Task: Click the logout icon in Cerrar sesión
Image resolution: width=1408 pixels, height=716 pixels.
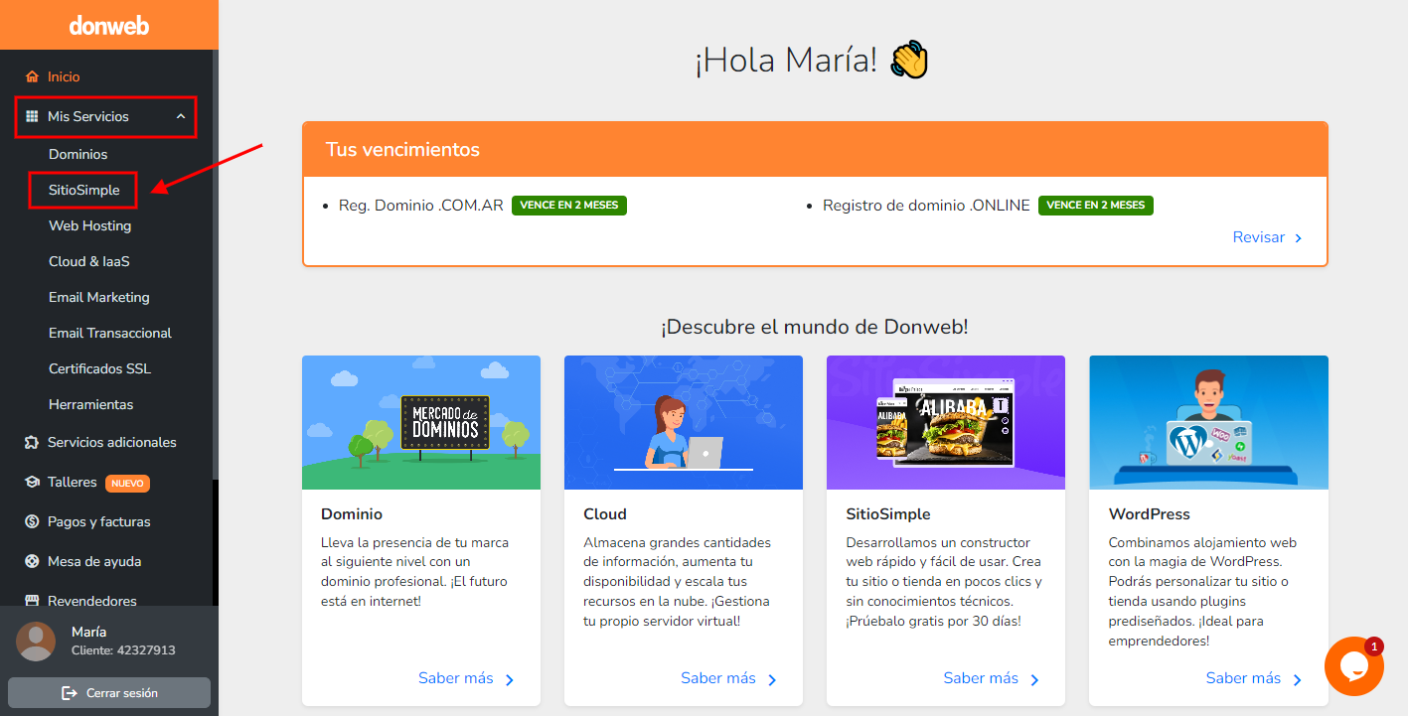Action: click(x=70, y=692)
